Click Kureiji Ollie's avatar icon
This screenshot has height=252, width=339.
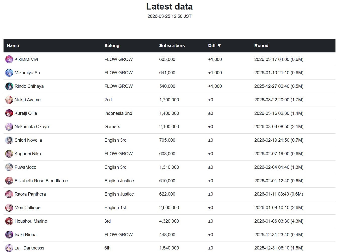coord(9,113)
